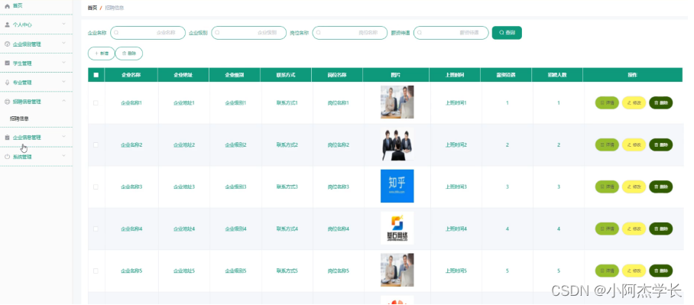Screen dimensions: 694x305
Task: Click the power icon beside 系统管理
Action: click(x=7, y=157)
